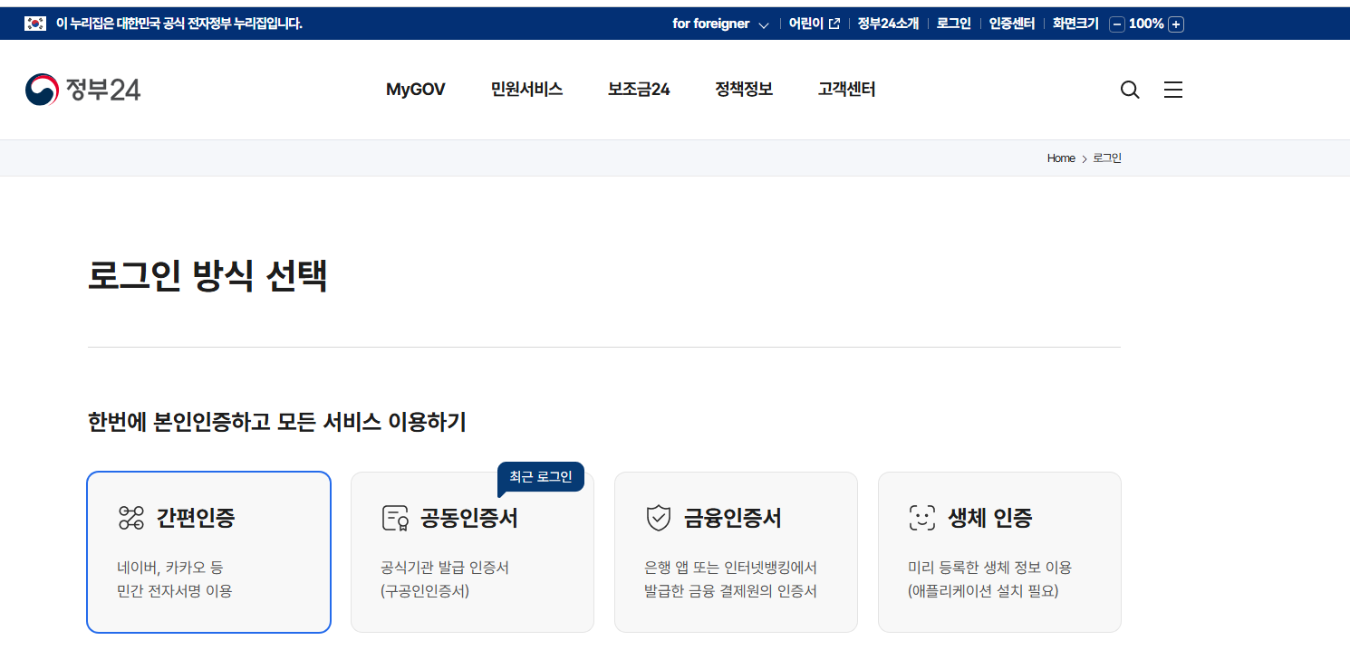Open the 인증센터 link
The image size is (1350, 669).
(1011, 24)
